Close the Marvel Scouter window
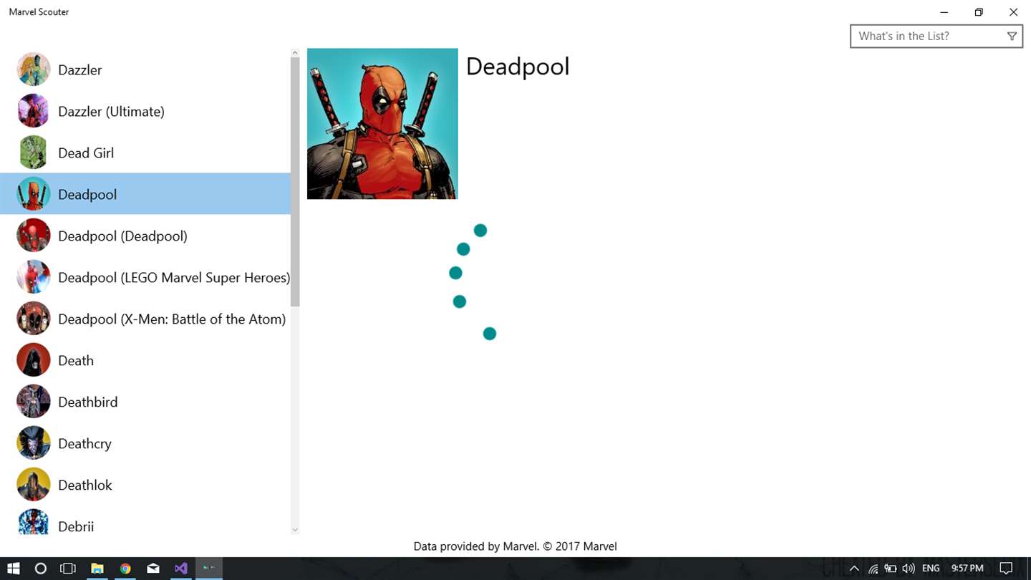The image size is (1031, 580). (x=1013, y=12)
